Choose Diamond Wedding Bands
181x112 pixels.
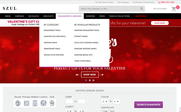(x=85, y=49)
